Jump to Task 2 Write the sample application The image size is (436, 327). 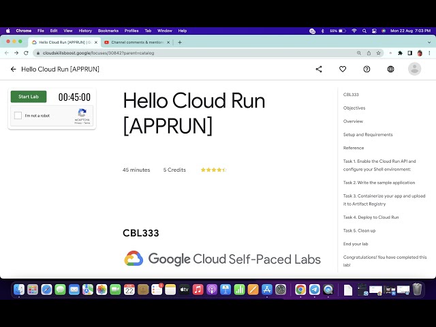[379, 183]
